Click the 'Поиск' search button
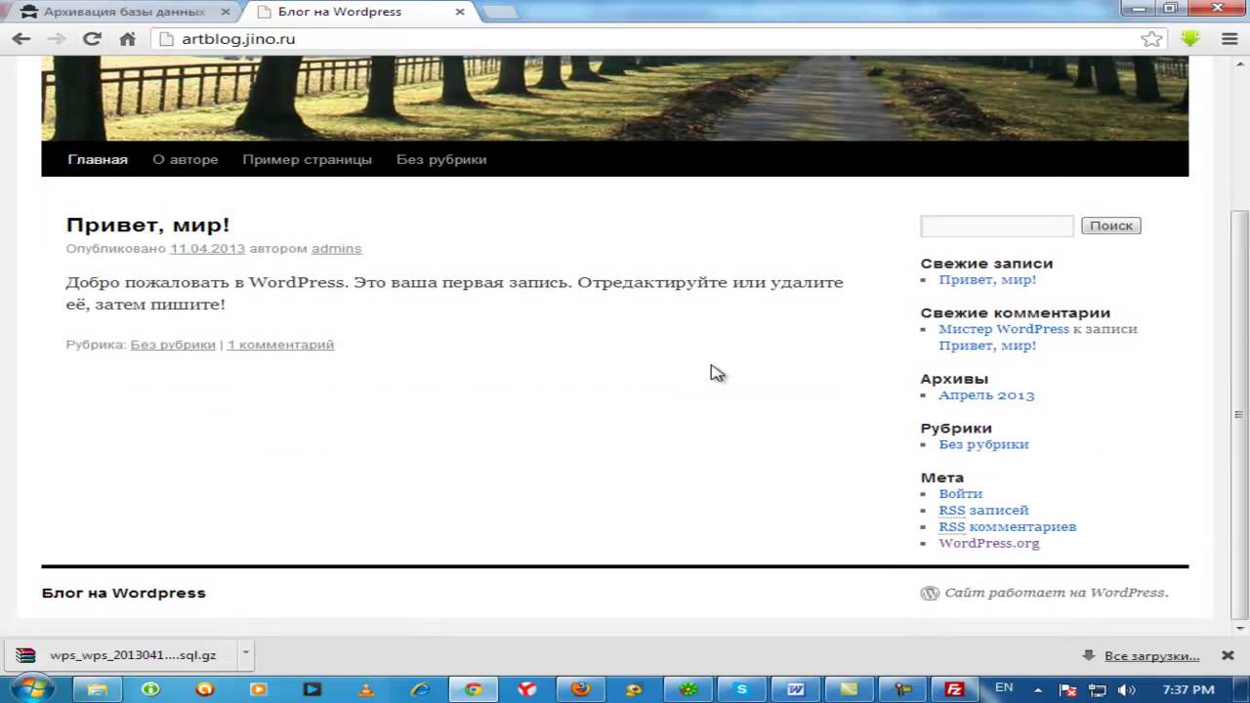 (1111, 226)
